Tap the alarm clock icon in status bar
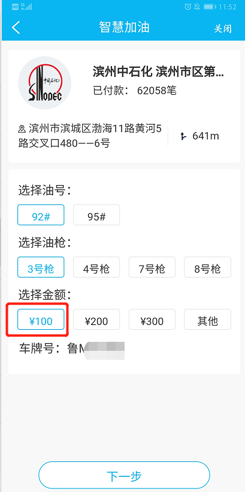The width and height of the screenshot is (245, 492). click(x=187, y=7)
